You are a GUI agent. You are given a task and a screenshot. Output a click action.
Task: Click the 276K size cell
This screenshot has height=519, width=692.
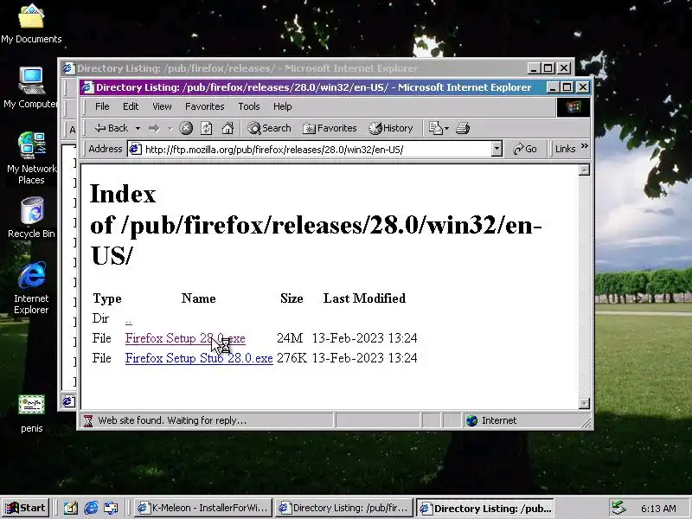tap(292, 358)
